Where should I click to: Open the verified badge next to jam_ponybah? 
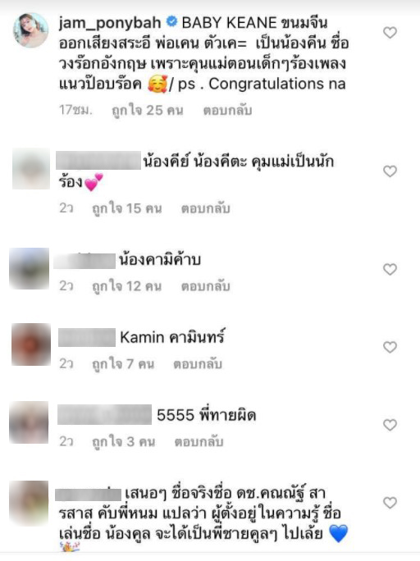pyautogui.click(x=172, y=22)
